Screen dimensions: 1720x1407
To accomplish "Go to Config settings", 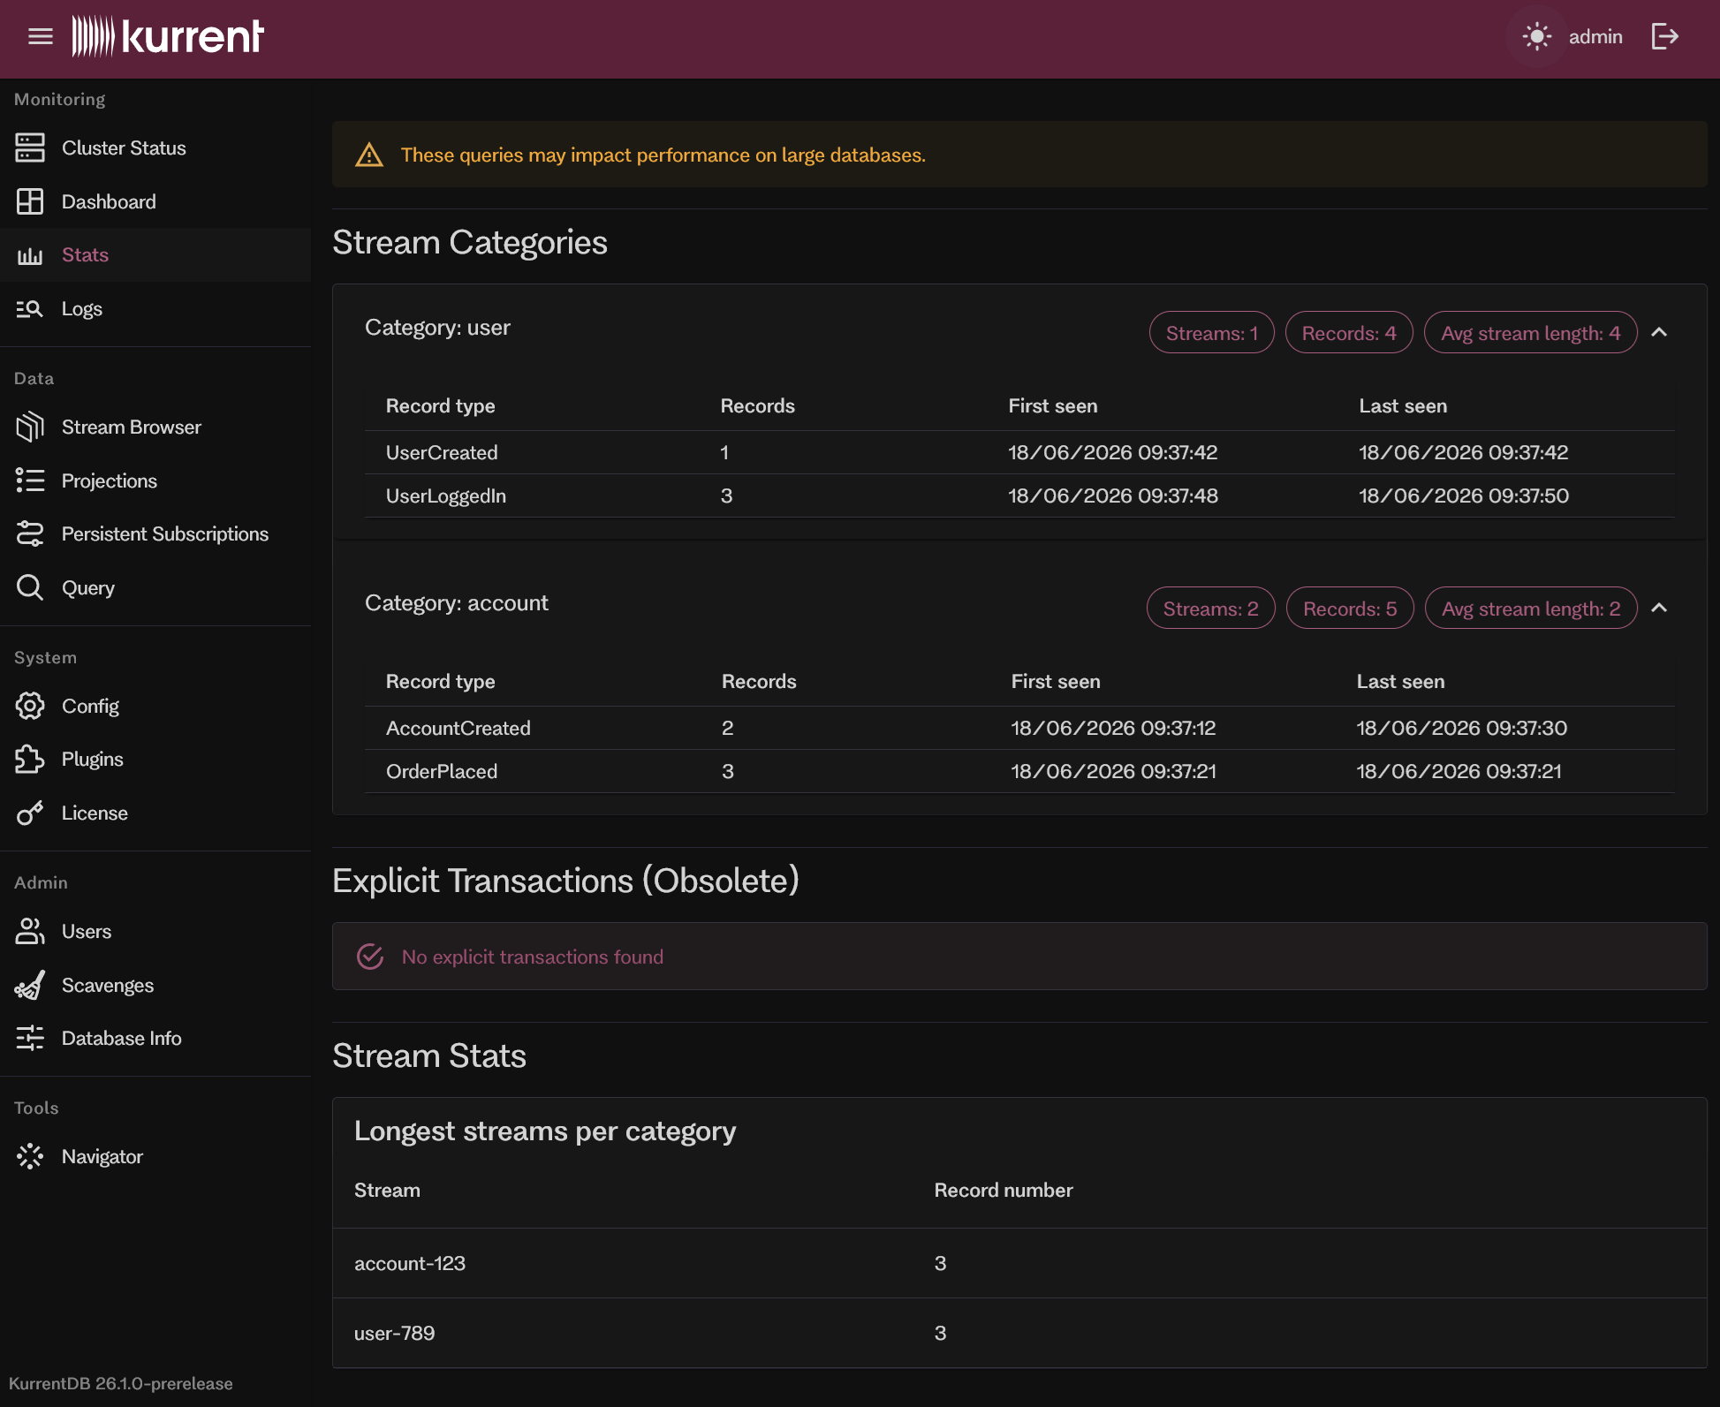I will pyautogui.click(x=155, y=706).
